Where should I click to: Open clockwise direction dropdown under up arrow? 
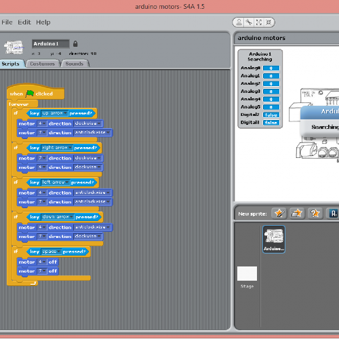(x=87, y=123)
